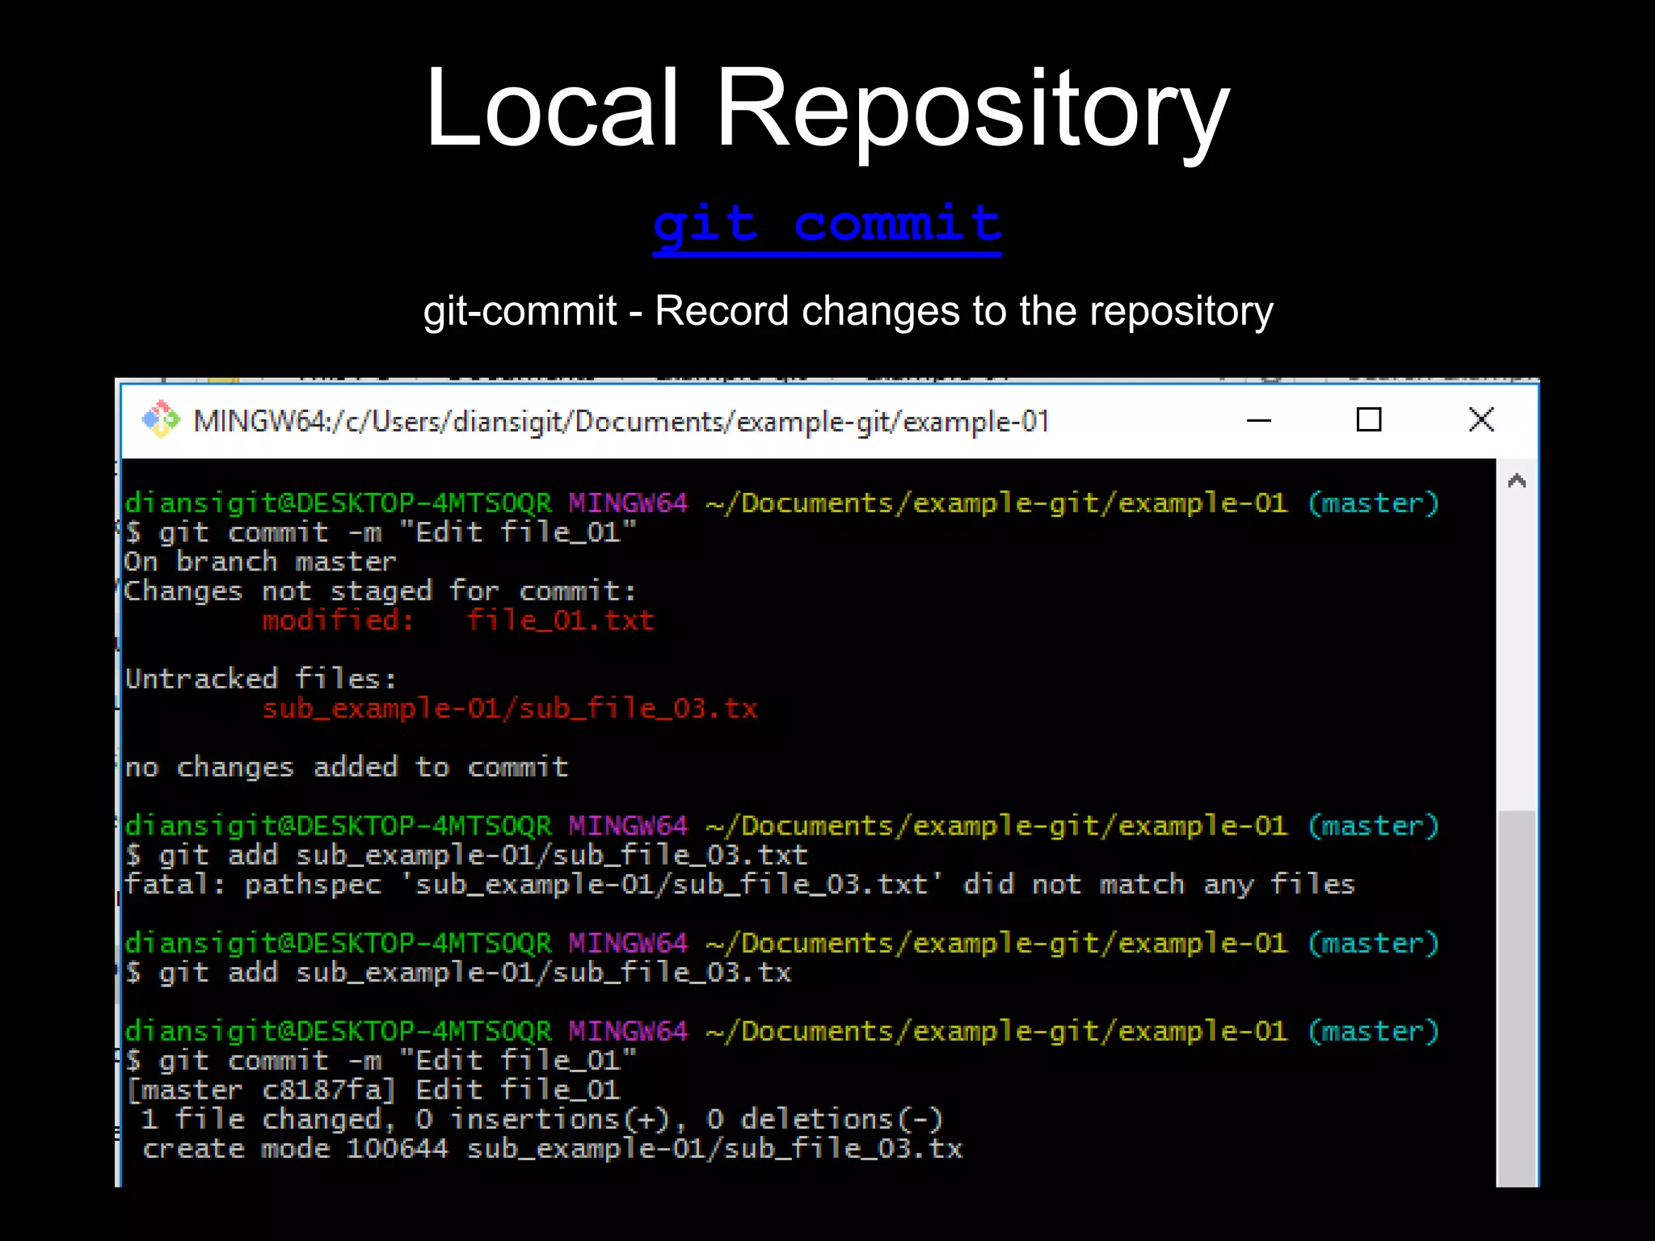This screenshot has width=1655, height=1241.
Task: Close the MINGW64 terminal window
Action: coord(1480,420)
